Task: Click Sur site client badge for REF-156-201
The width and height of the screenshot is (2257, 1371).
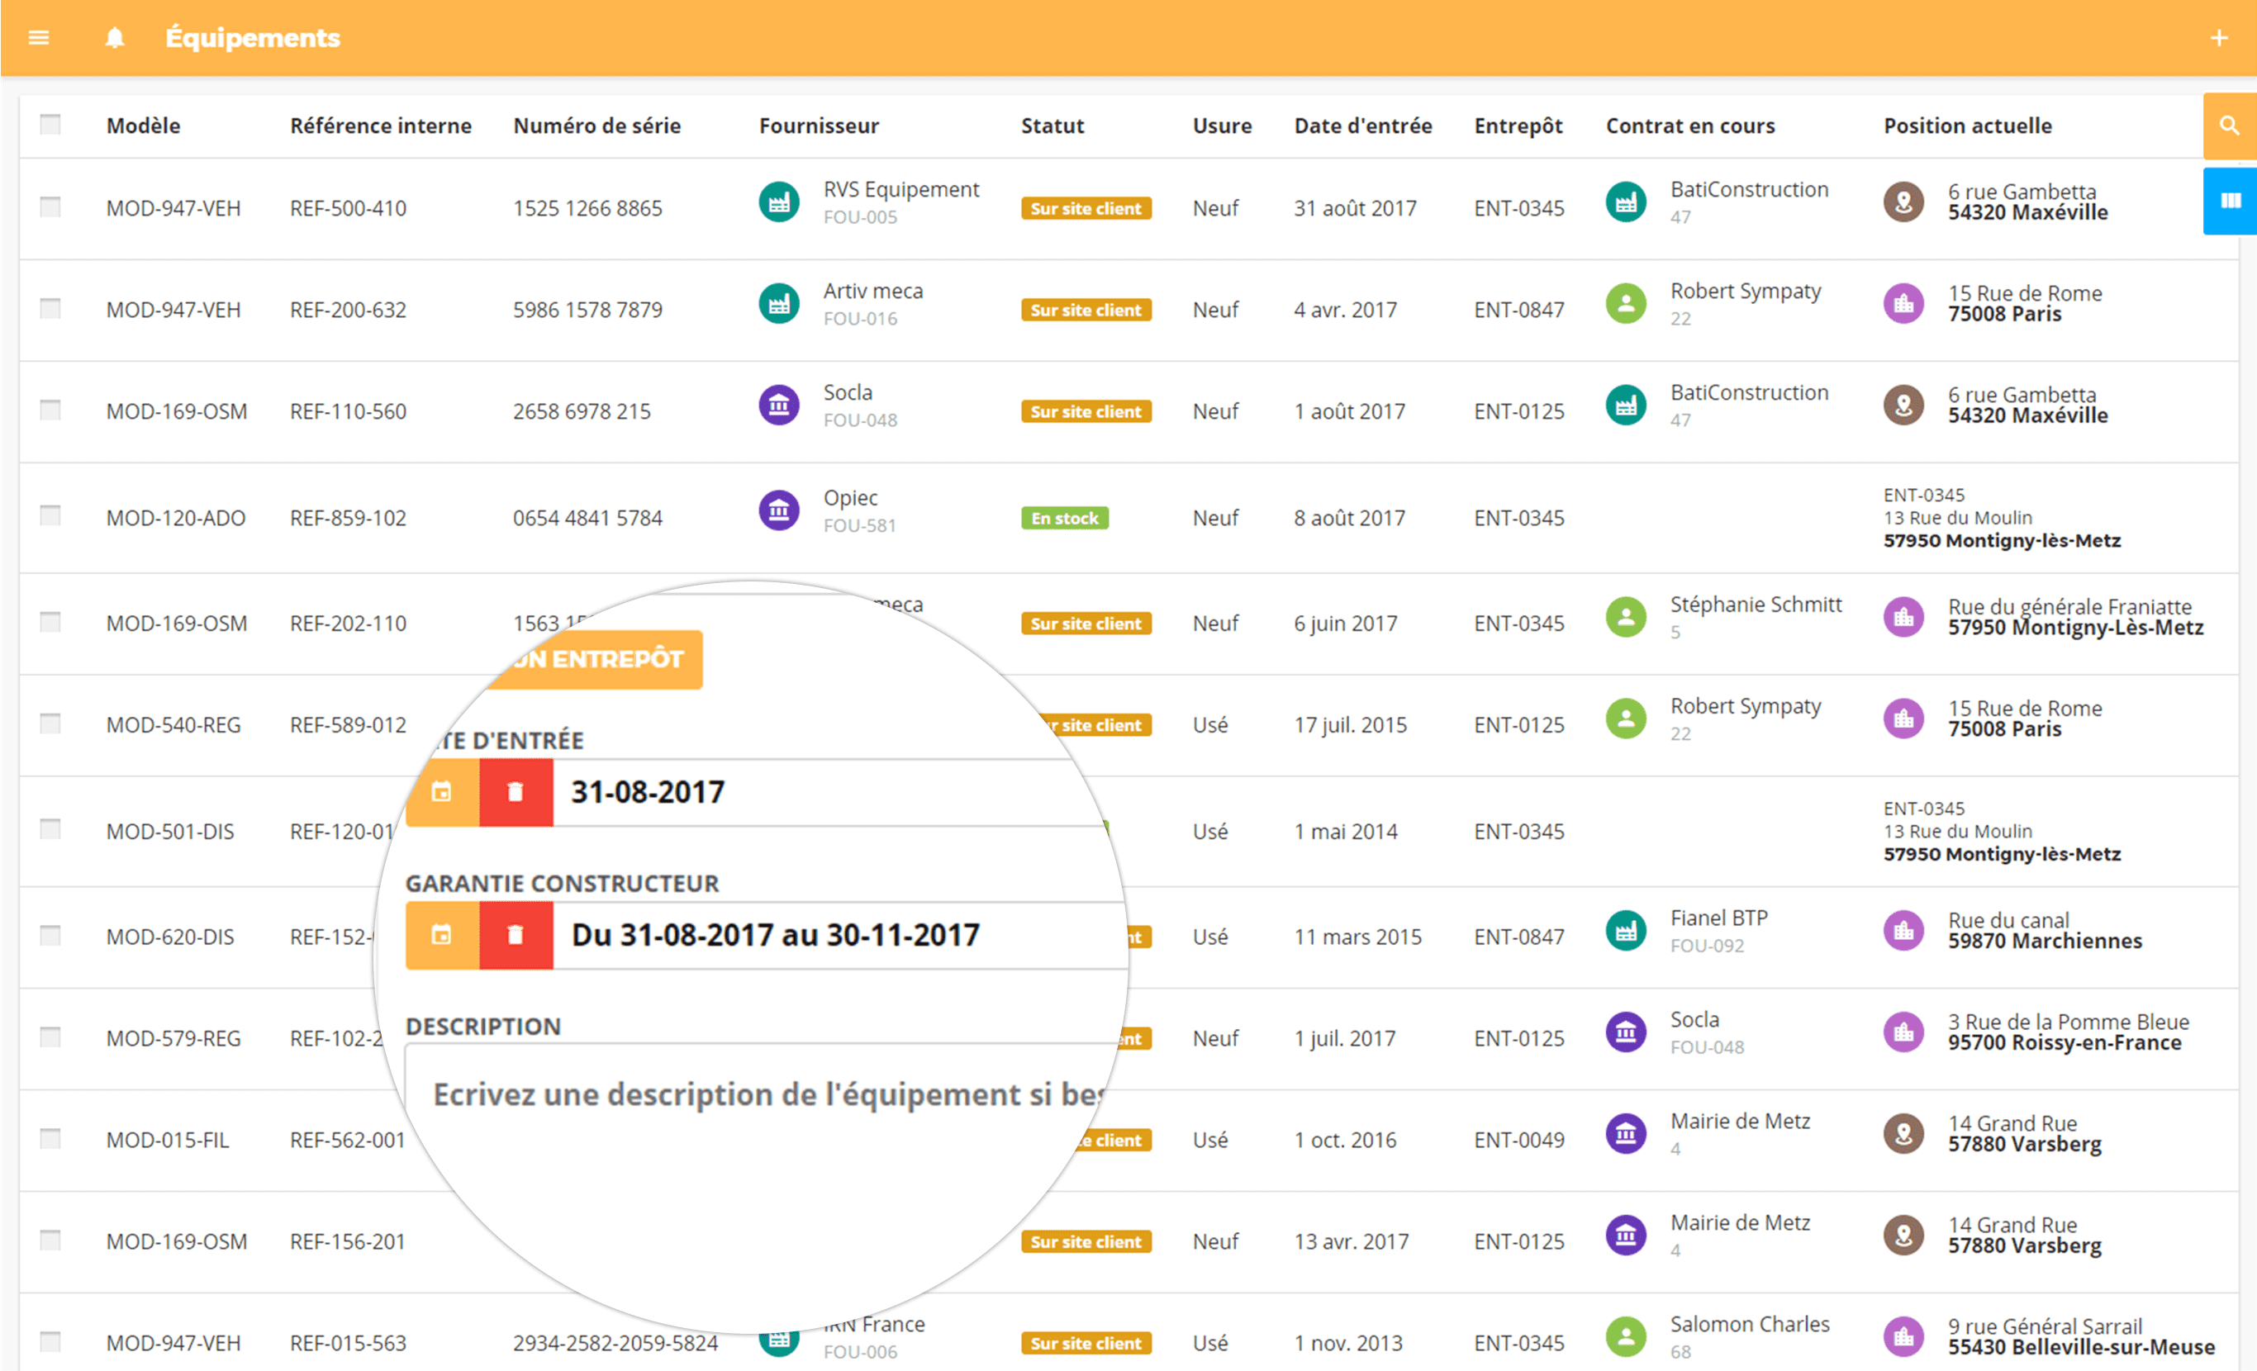Action: pos(1086,1243)
